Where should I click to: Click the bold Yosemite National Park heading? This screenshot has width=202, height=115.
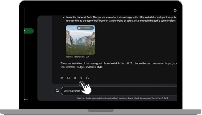tap(79, 17)
